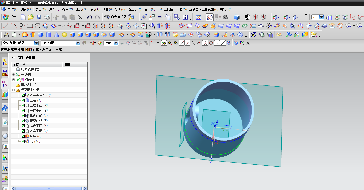Image resolution: width=364 pixels, height=190 pixels.
Task: Select the Arc sketch tool
Action: coord(14,26)
